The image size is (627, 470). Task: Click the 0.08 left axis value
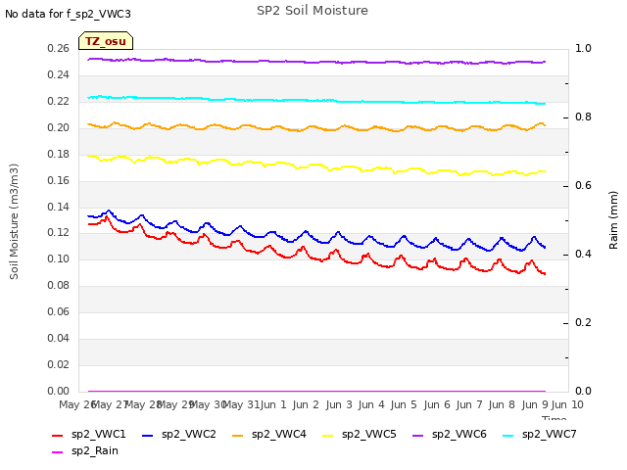click(59, 285)
